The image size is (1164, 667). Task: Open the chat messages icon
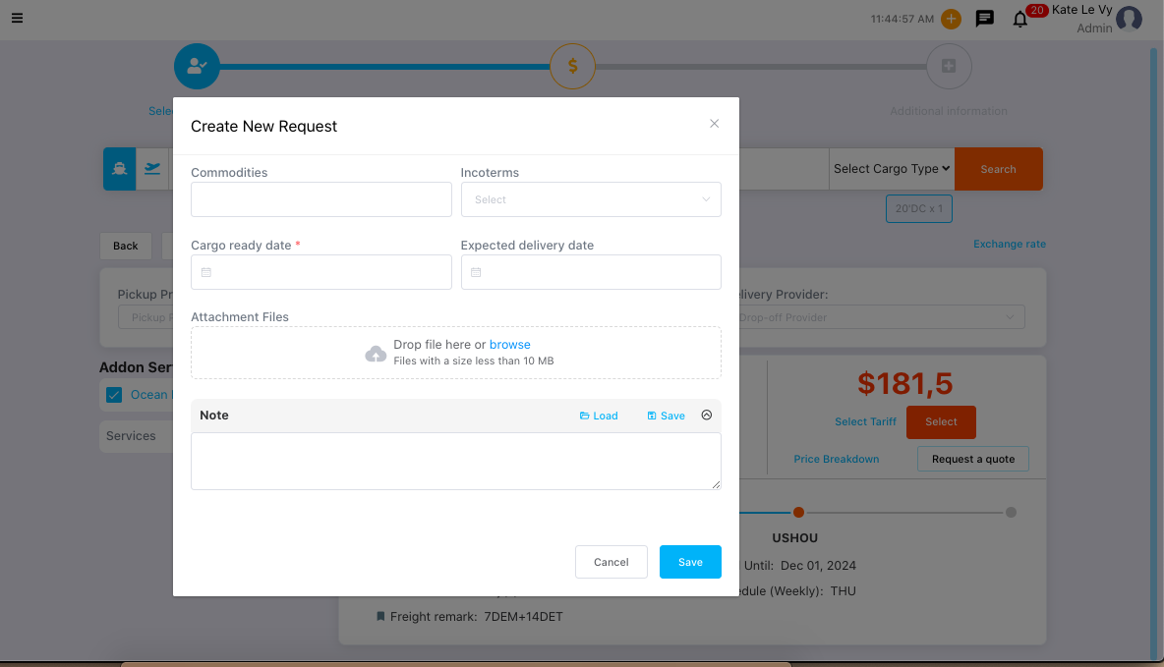point(984,19)
